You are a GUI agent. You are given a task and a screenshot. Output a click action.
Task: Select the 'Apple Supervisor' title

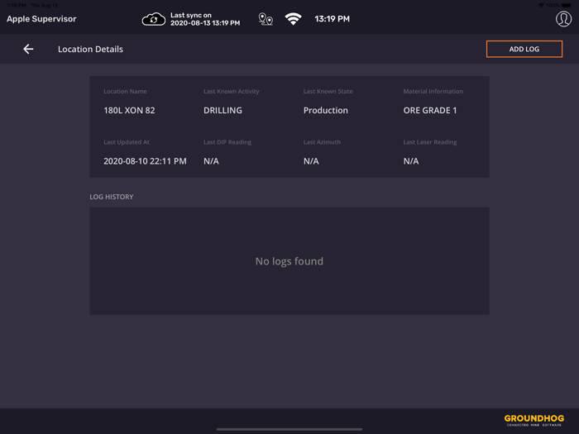(x=41, y=19)
